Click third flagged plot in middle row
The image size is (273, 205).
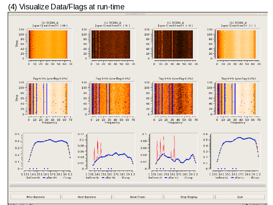point(174,99)
